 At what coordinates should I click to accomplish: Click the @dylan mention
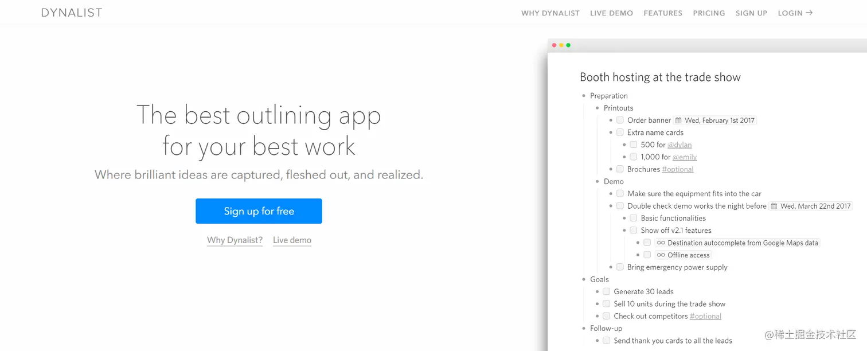(679, 145)
